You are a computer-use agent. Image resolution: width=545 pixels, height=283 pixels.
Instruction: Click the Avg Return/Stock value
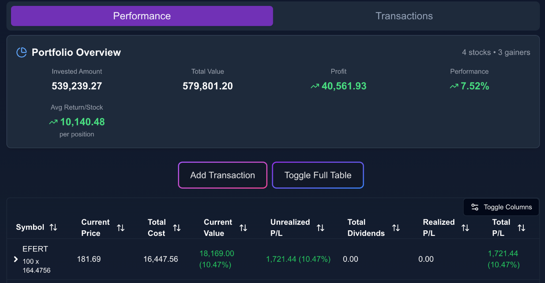(82, 122)
